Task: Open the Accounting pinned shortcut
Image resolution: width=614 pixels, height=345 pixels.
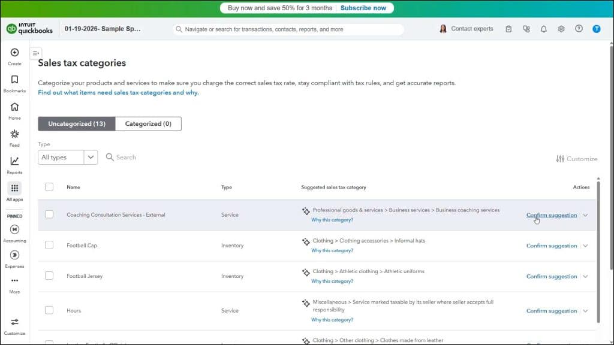Action: click(x=14, y=229)
